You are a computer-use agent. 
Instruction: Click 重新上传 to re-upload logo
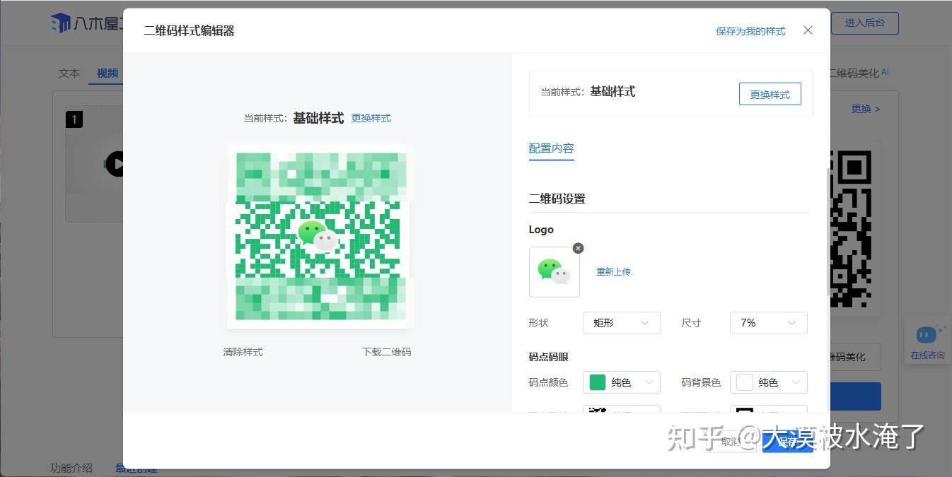click(x=613, y=272)
